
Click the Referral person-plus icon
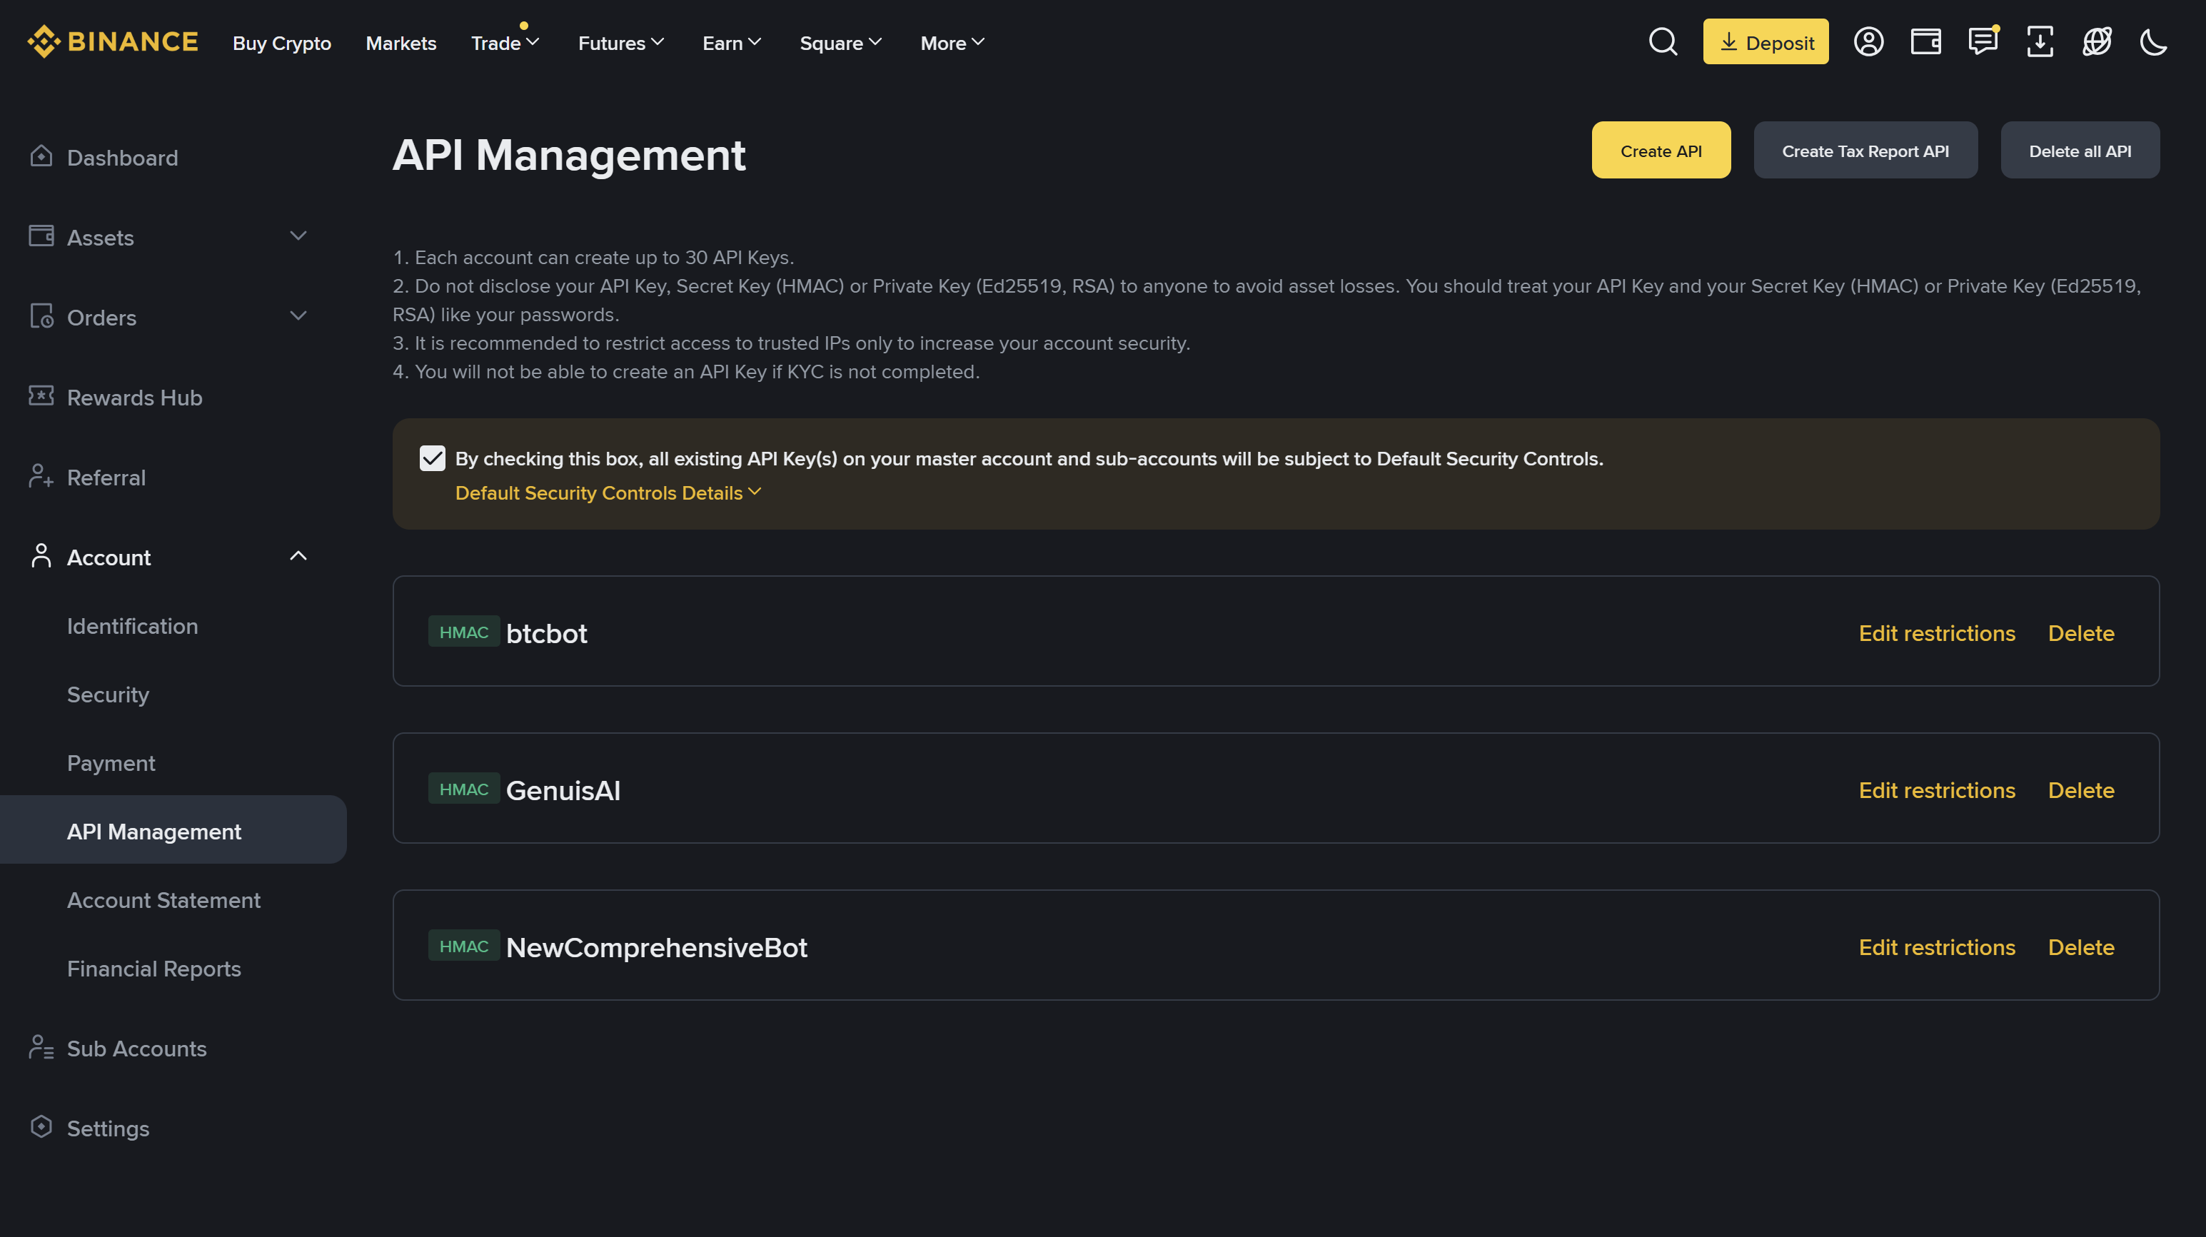(x=41, y=476)
